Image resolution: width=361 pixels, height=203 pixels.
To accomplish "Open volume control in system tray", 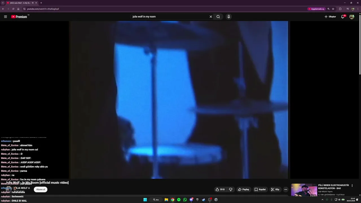I will pyautogui.click(x=339, y=200).
